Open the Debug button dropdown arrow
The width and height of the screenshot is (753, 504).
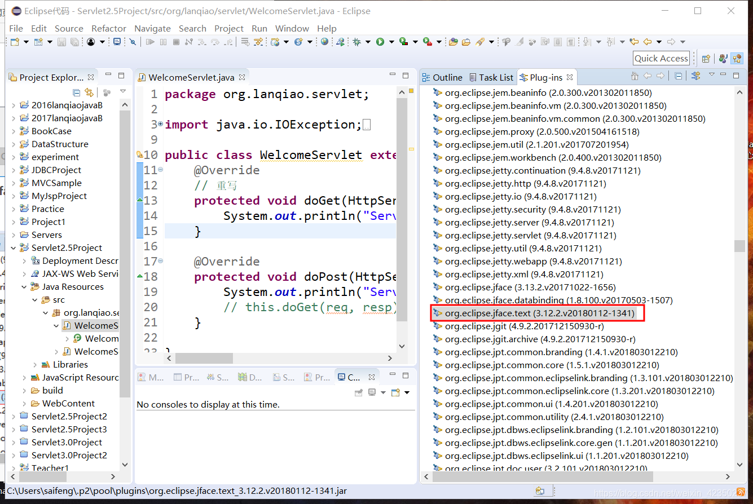pyautogui.click(x=368, y=42)
